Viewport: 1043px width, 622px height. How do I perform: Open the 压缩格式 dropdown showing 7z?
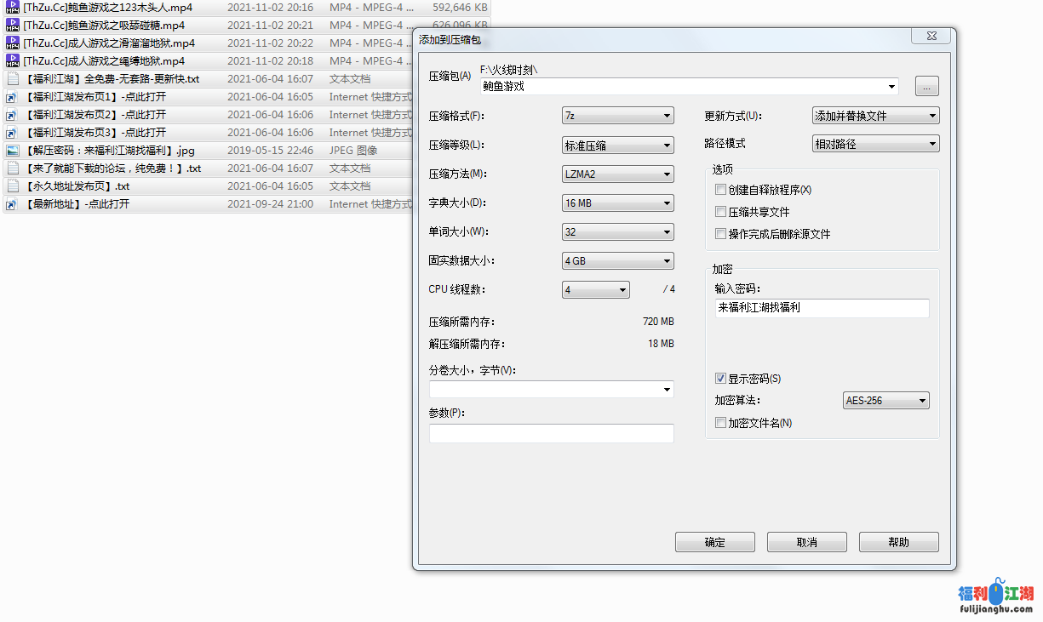point(617,116)
